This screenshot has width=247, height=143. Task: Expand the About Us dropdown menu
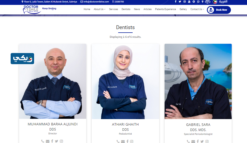(x=99, y=9)
